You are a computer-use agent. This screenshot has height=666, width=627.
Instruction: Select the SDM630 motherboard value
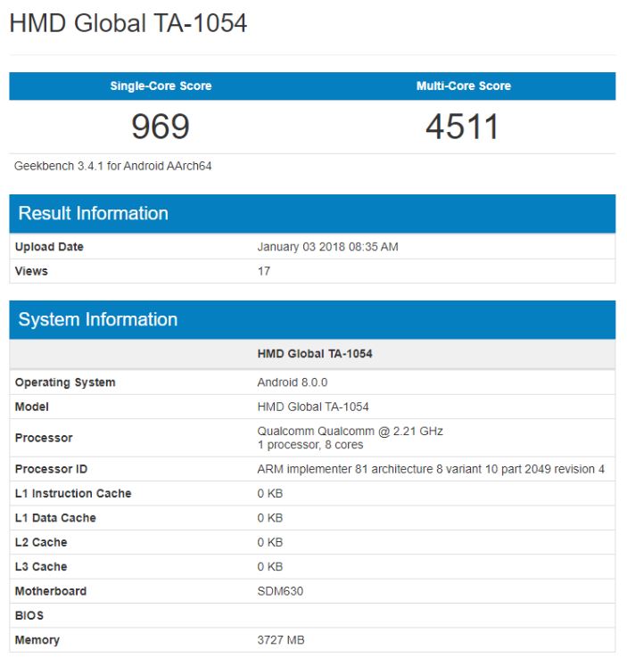280,591
